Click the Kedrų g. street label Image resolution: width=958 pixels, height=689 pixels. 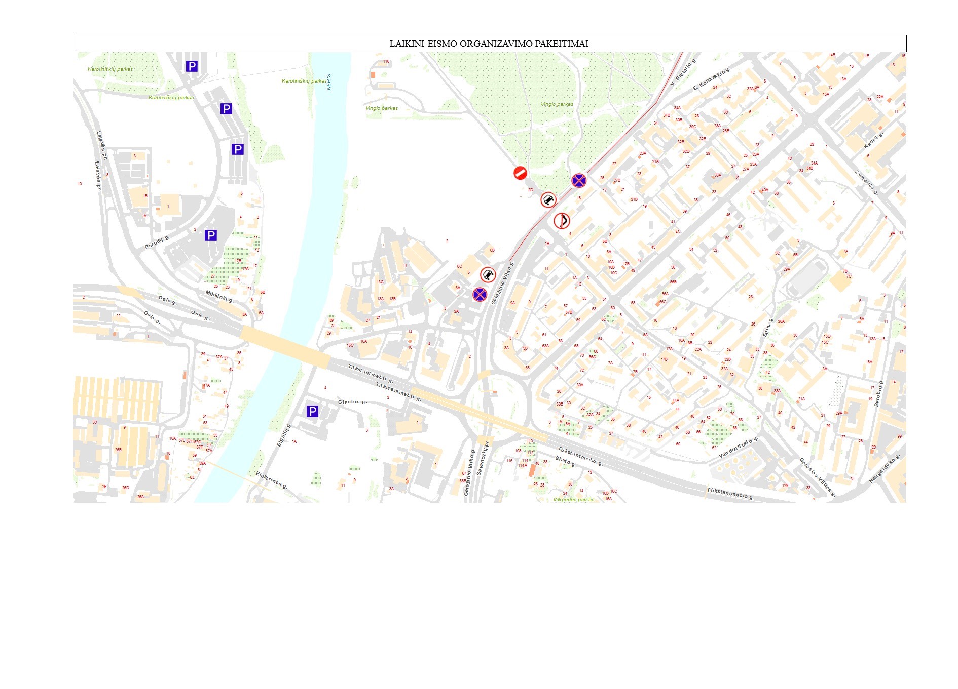873,140
